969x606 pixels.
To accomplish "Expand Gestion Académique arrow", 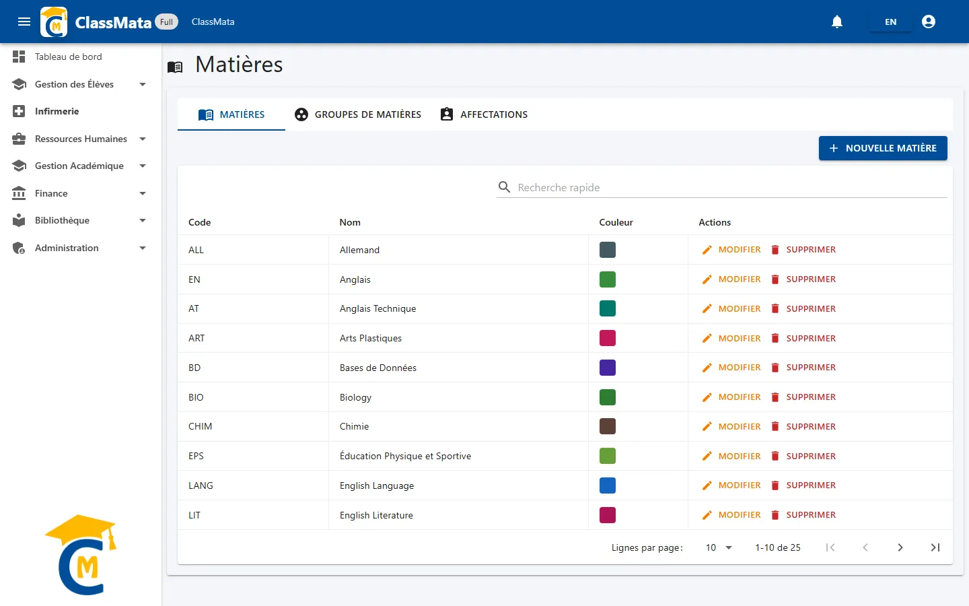I will click(x=143, y=166).
